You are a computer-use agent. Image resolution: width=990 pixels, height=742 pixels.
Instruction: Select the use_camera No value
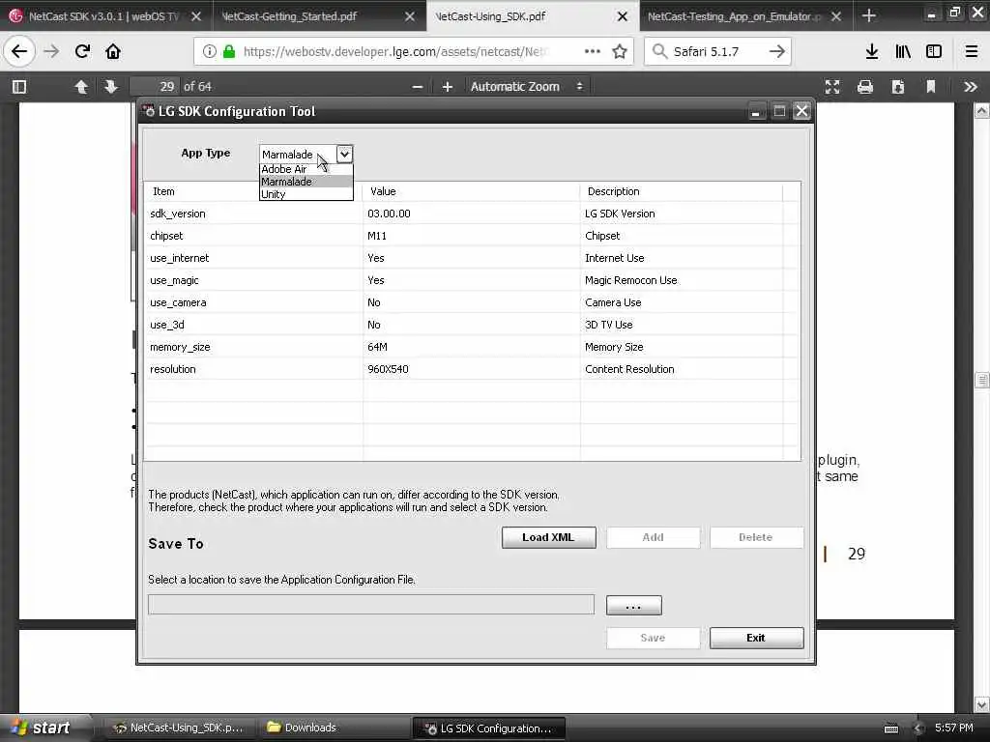(374, 302)
